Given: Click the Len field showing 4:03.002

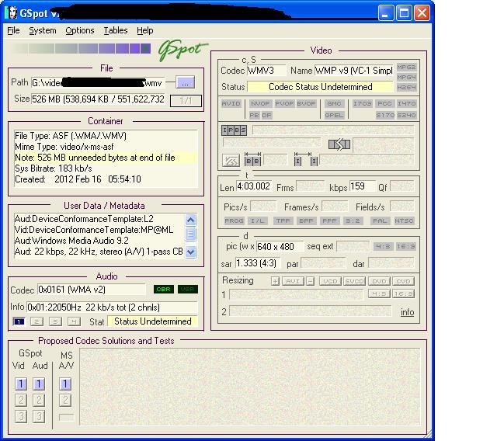Looking at the screenshot, I should pyautogui.click(x=254, y=186).
